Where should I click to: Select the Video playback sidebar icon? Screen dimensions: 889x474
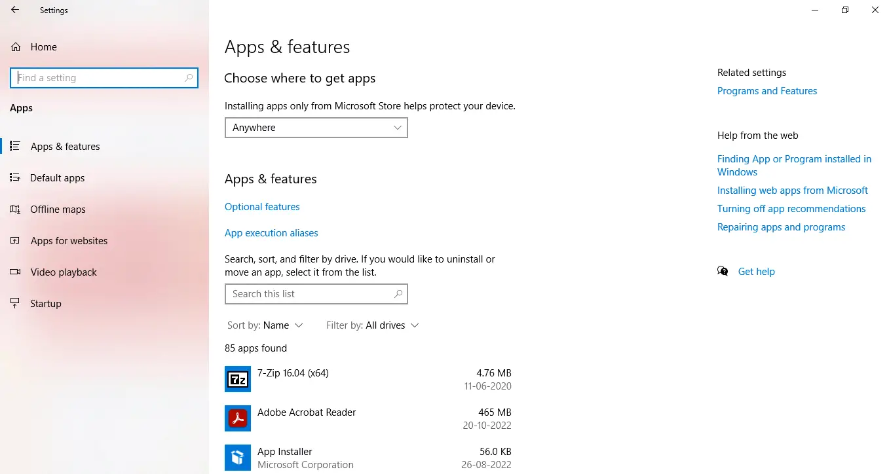[x=15, y=272]
